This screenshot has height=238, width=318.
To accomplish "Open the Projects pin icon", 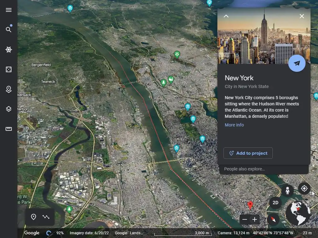I will 8,89.
